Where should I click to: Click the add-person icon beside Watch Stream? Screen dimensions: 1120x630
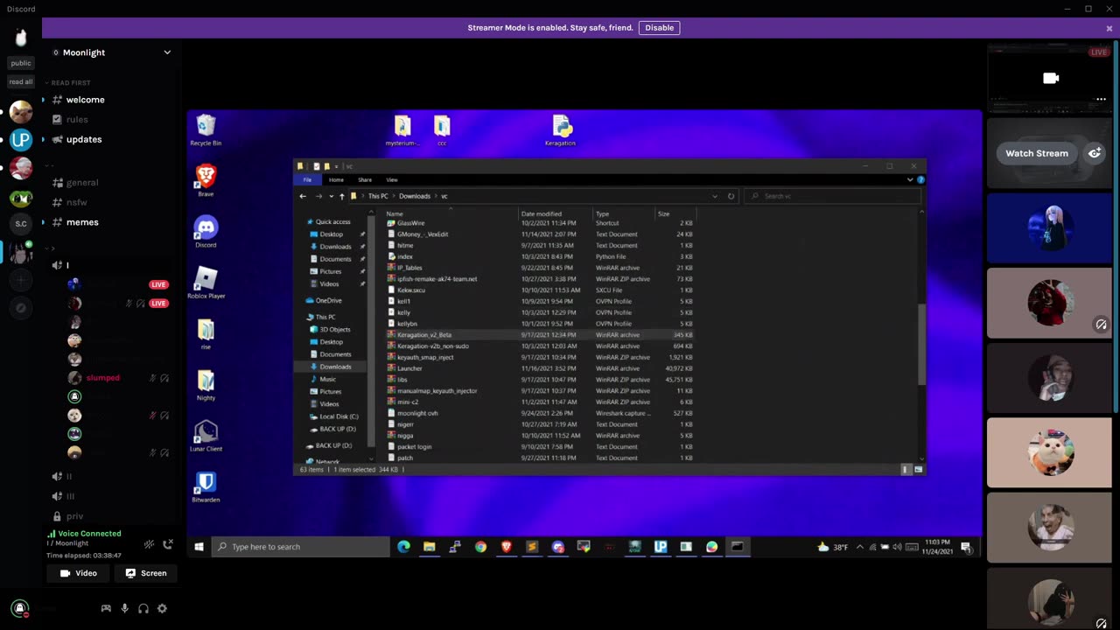coord(1094,153)
